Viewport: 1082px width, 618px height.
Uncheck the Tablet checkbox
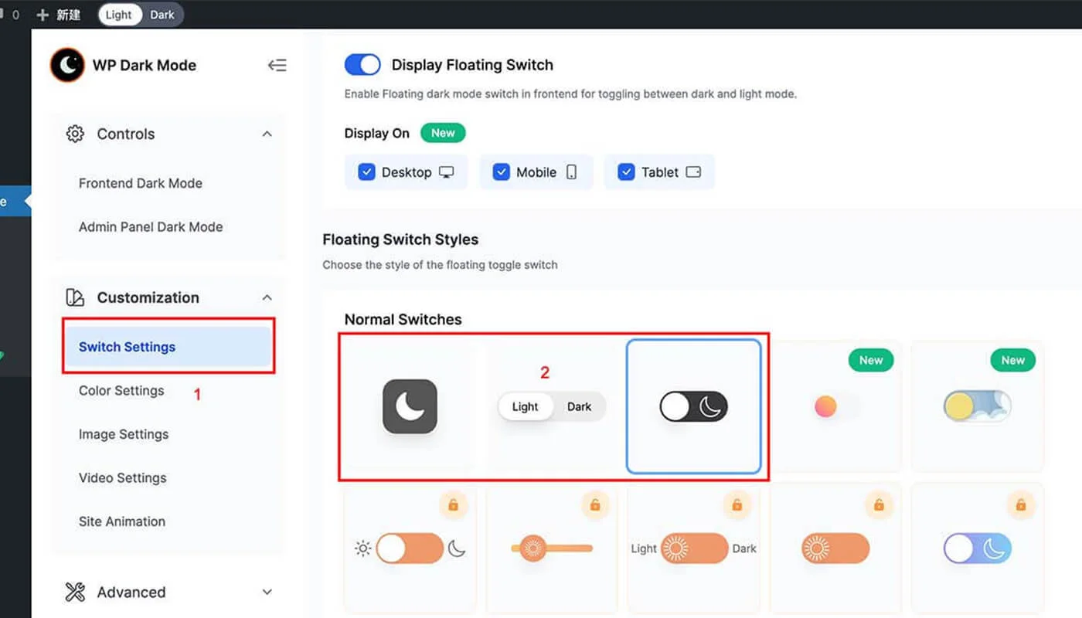pyautogui.click(x=627, y=171)
